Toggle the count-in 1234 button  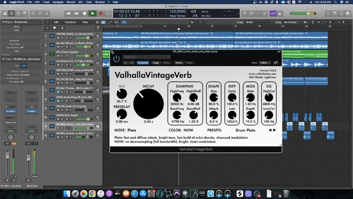click(x=273, y=13)
